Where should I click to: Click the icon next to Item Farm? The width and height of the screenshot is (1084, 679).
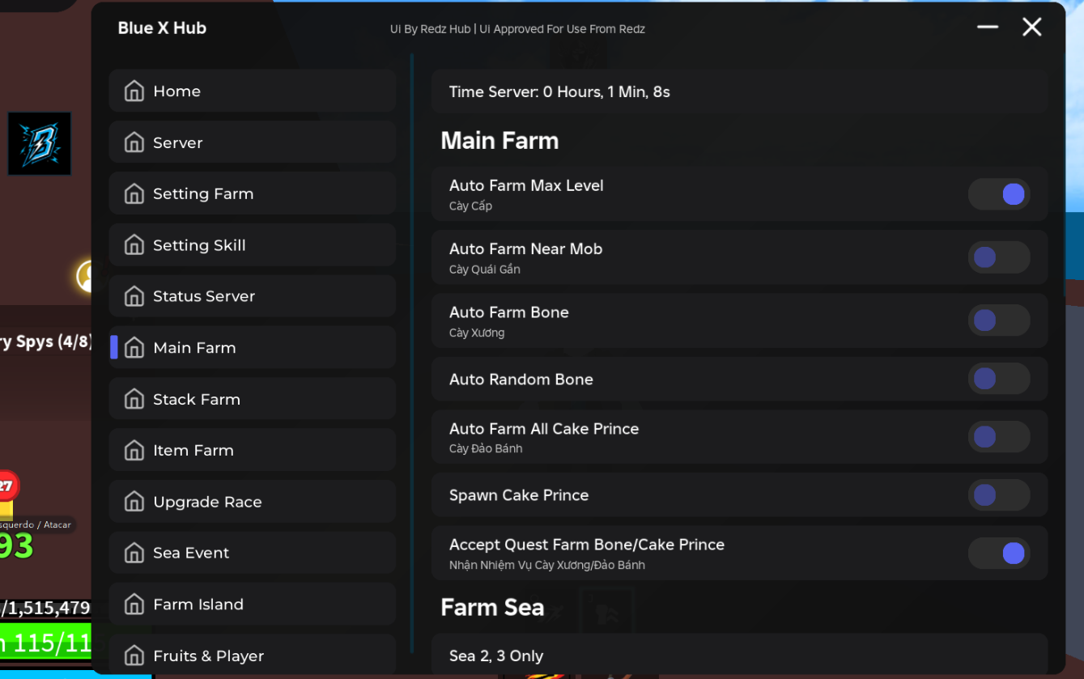coord(134,450)
